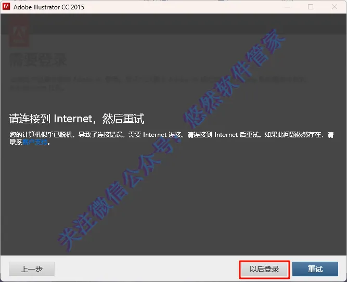Image resolution: width=347 pixels, height=282 pixels.
Task: Click the Adobe Illustrator CC 2015 title text
Action: point(49,7)
